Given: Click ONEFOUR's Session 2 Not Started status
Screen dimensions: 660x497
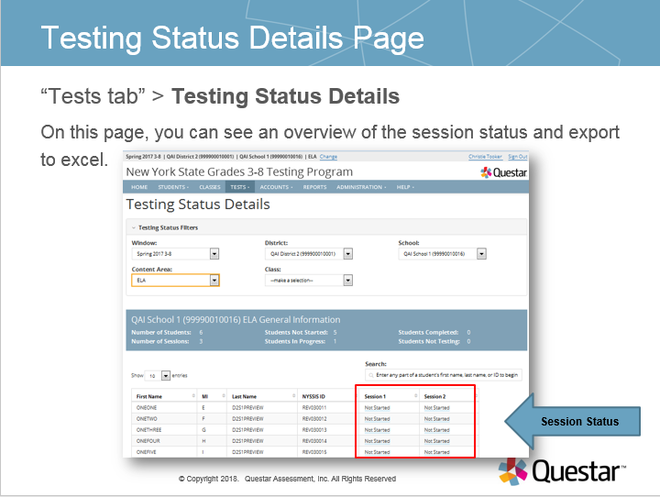Looking at the screenshot, I should tap(437, 440).
